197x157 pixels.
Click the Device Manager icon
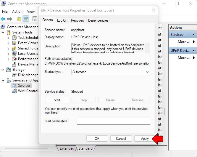point(14,64)
